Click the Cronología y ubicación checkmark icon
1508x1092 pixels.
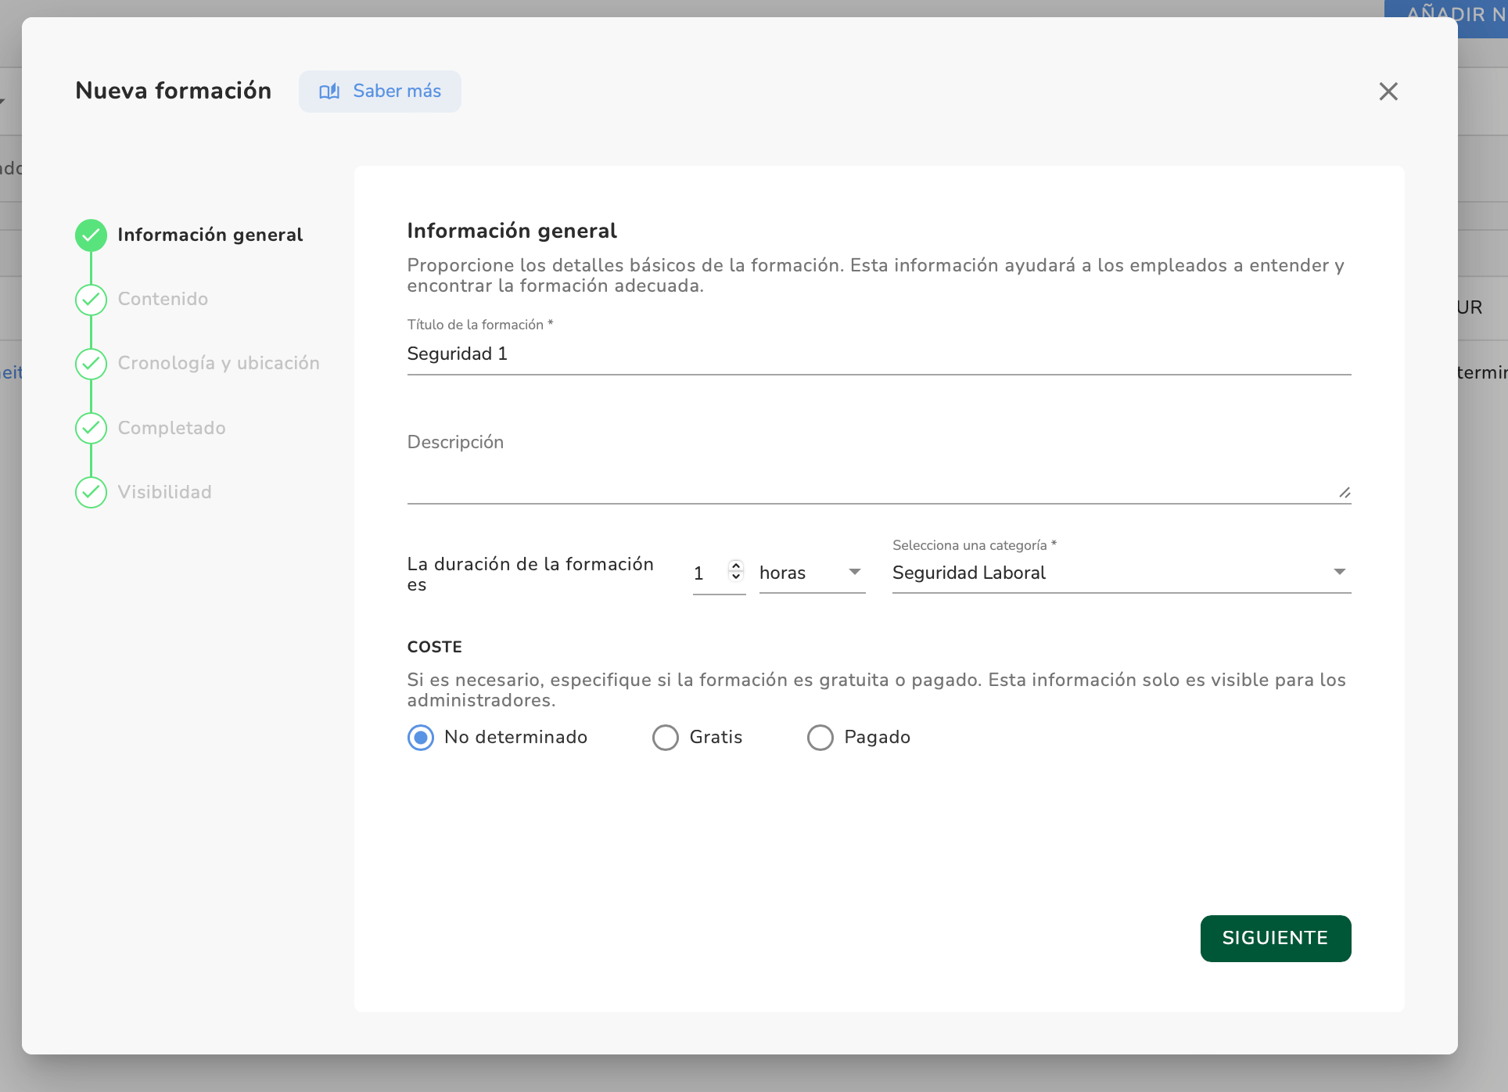[91, 364]
